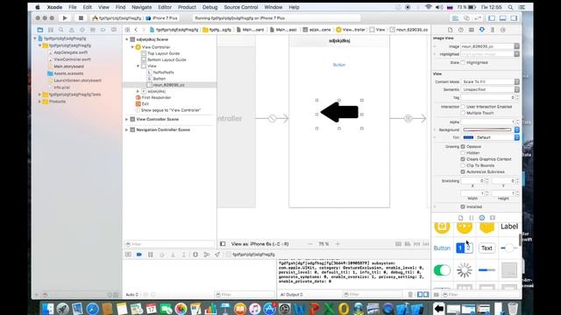The image size is (561, 315).
Task: Click the Button on the canvas
Action: point(339,65)
